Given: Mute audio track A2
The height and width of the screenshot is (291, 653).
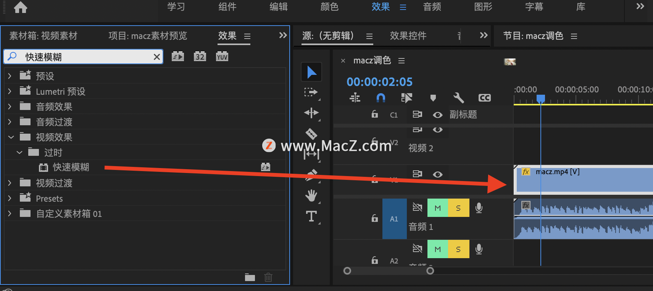Looking at the screenshot, I should click(438, 249).
